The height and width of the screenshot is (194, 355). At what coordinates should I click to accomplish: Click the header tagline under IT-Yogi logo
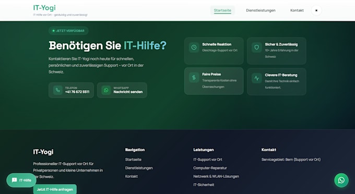pos(60,15)
